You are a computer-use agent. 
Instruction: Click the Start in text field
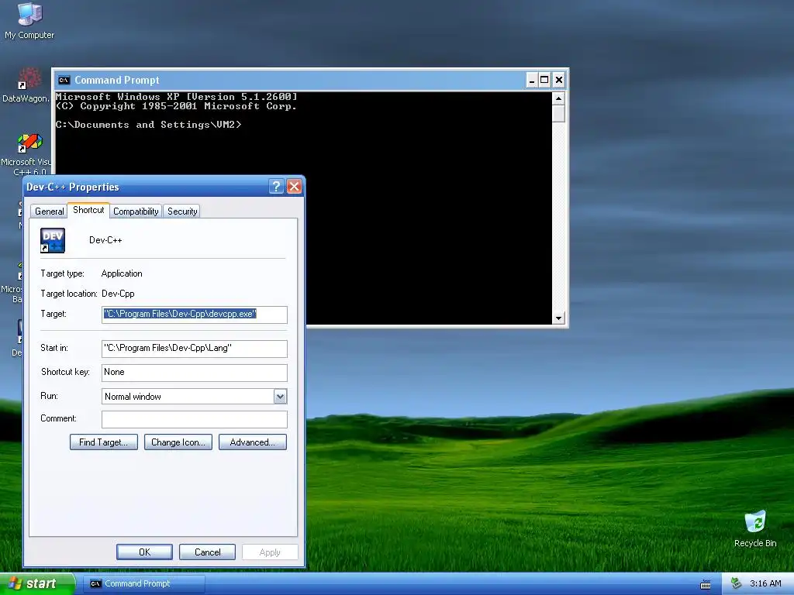[195, 348]
